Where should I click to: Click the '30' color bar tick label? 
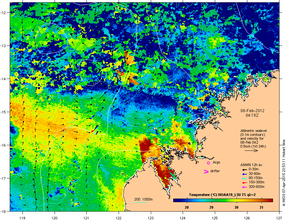coord(236,207)
